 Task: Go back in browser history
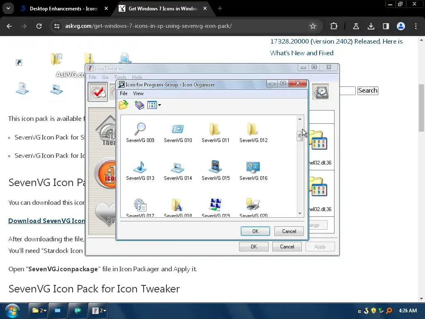[x=9, y=26]
